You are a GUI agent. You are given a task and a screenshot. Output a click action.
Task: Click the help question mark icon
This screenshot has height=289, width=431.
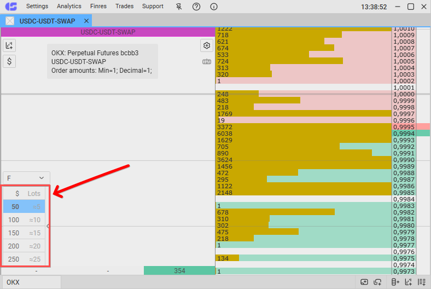pos(196,7)
